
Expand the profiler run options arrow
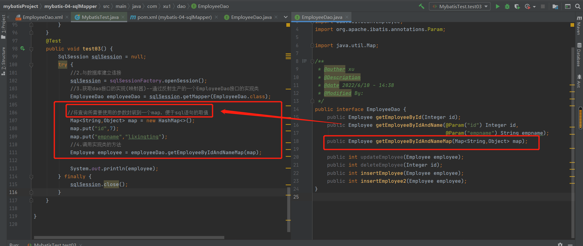point(534,6)
